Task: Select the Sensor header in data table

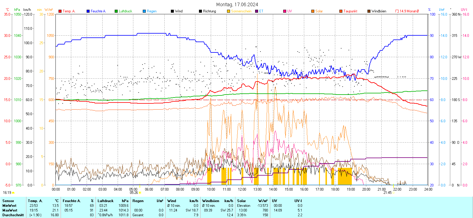Action: pos(8,201)
